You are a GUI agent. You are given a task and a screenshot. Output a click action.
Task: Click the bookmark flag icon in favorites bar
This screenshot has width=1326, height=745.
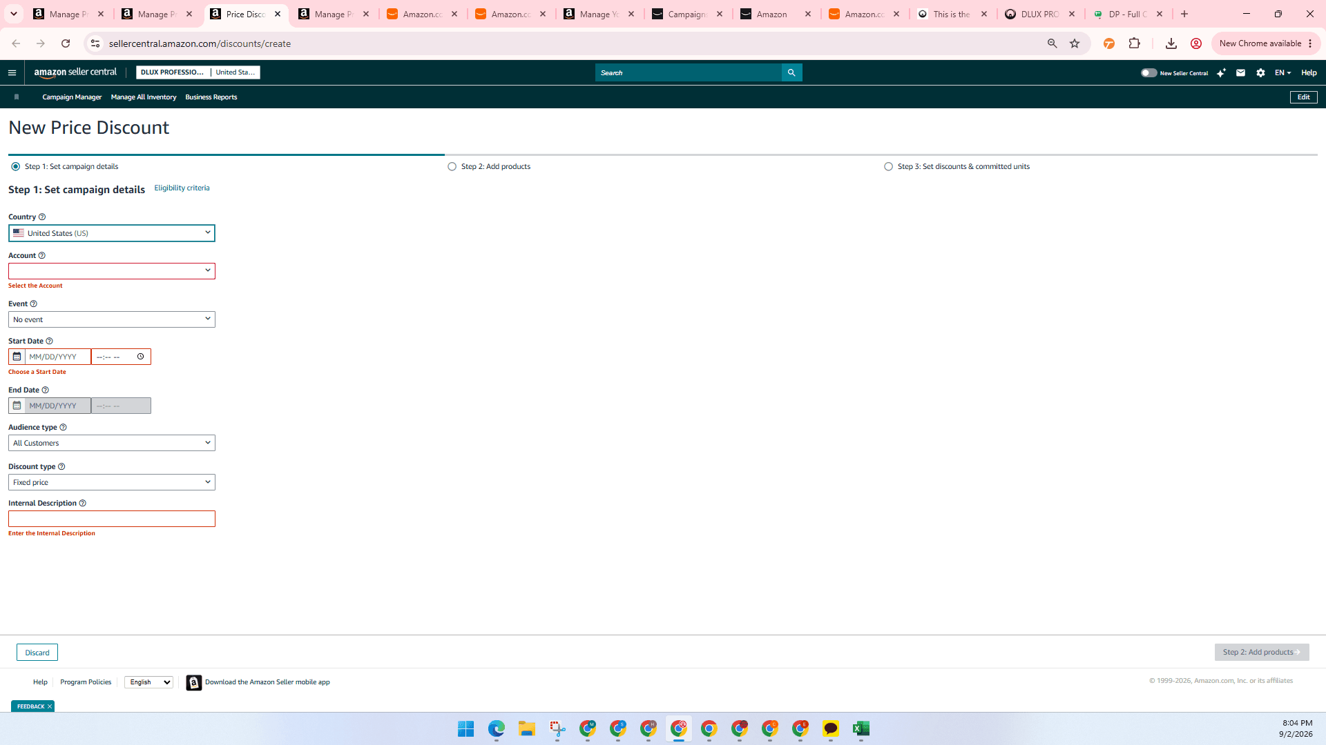click(x=17, y=97)
